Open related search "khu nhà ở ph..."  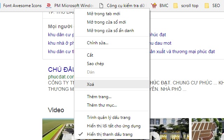(x=61, y=43)
